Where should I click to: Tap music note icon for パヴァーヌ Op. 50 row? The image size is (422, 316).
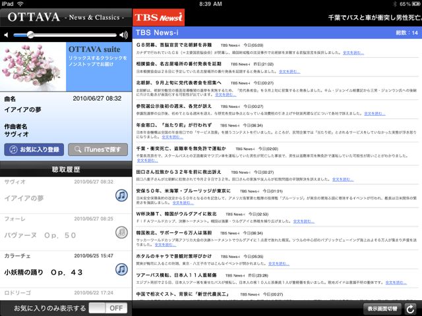121,232
